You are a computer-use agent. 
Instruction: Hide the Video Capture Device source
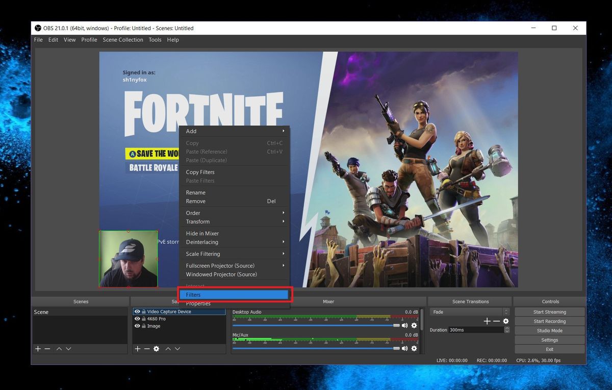pos(137,311)
